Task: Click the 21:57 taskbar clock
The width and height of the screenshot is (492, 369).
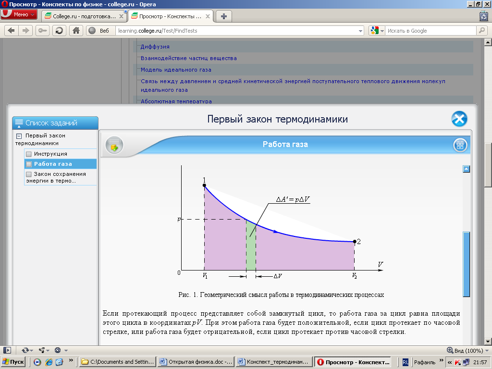Action: pyautogui.click(x=480, y=362)
